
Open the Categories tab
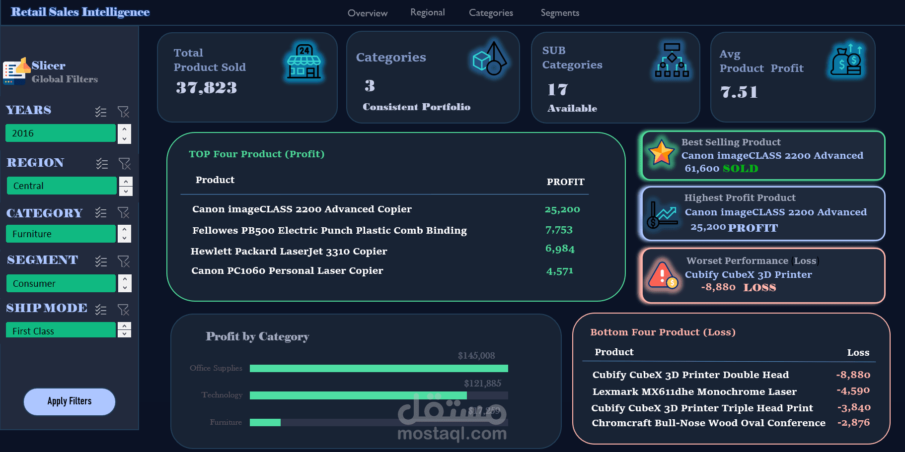pyautogui.click(x=491, y=13)
